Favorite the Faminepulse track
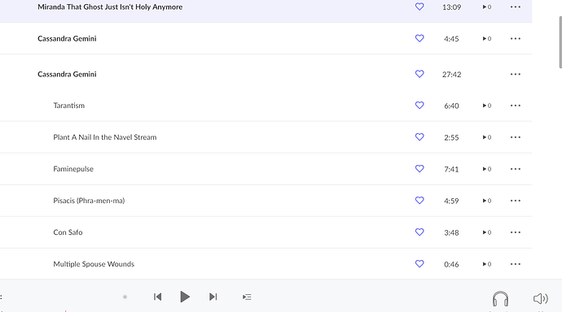562x312 pixels. pos(419,169)
